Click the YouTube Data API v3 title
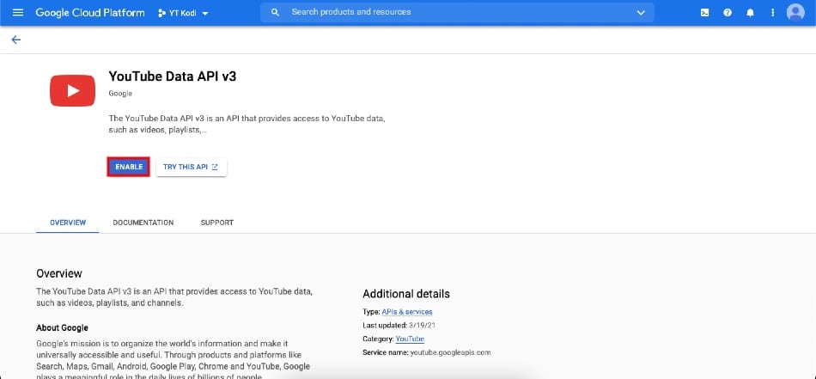The height and width of the screenshot is (379, 816). pos(173,76)
